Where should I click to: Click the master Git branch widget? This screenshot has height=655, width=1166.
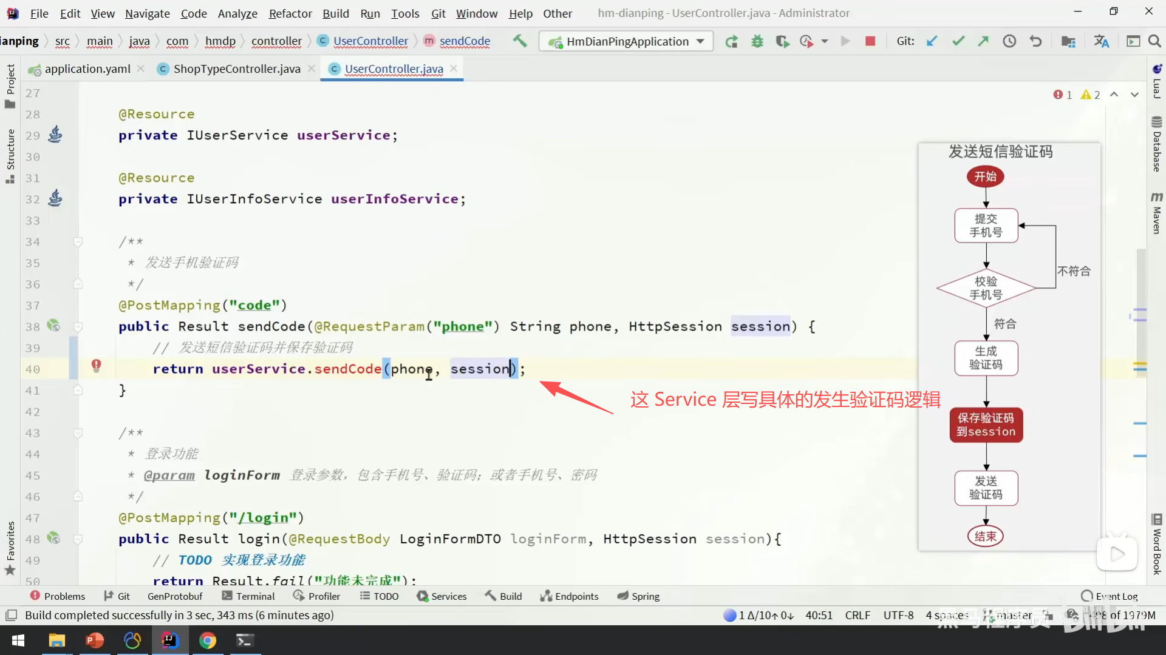click(x=1014, y=615)
